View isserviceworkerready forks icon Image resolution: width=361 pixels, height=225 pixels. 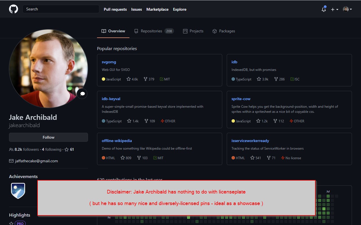(268, 158)
